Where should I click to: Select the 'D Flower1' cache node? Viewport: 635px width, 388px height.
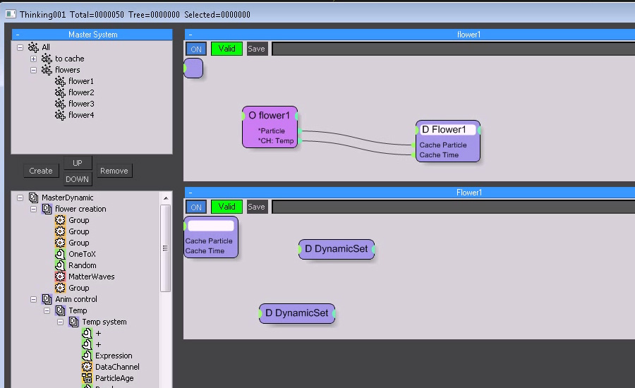click(x=448, y=141)
